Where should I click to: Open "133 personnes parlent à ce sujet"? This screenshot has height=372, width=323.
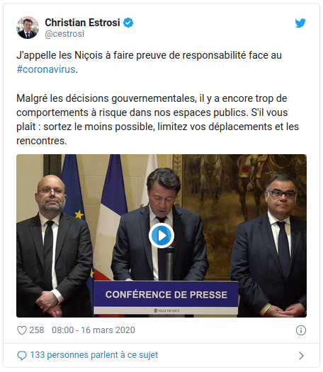click(x=94, y=355)
